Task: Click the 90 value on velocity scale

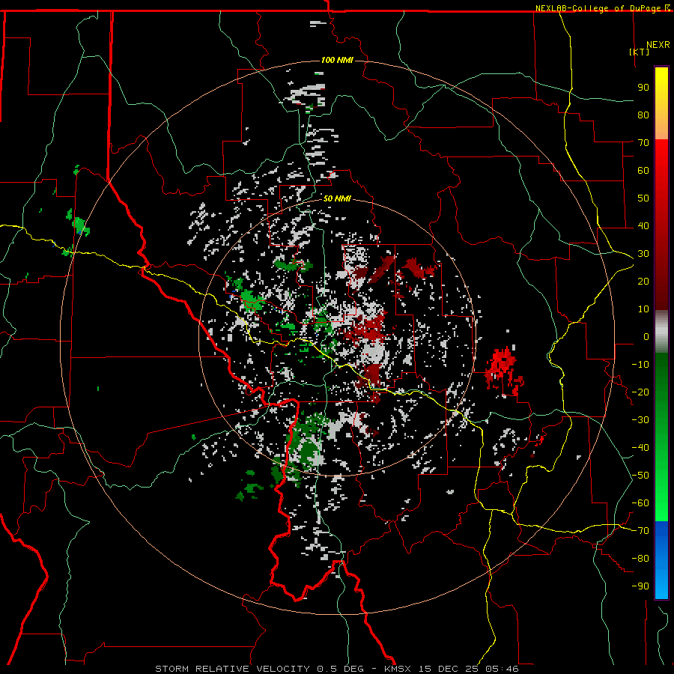Action: tap(643, 88)
